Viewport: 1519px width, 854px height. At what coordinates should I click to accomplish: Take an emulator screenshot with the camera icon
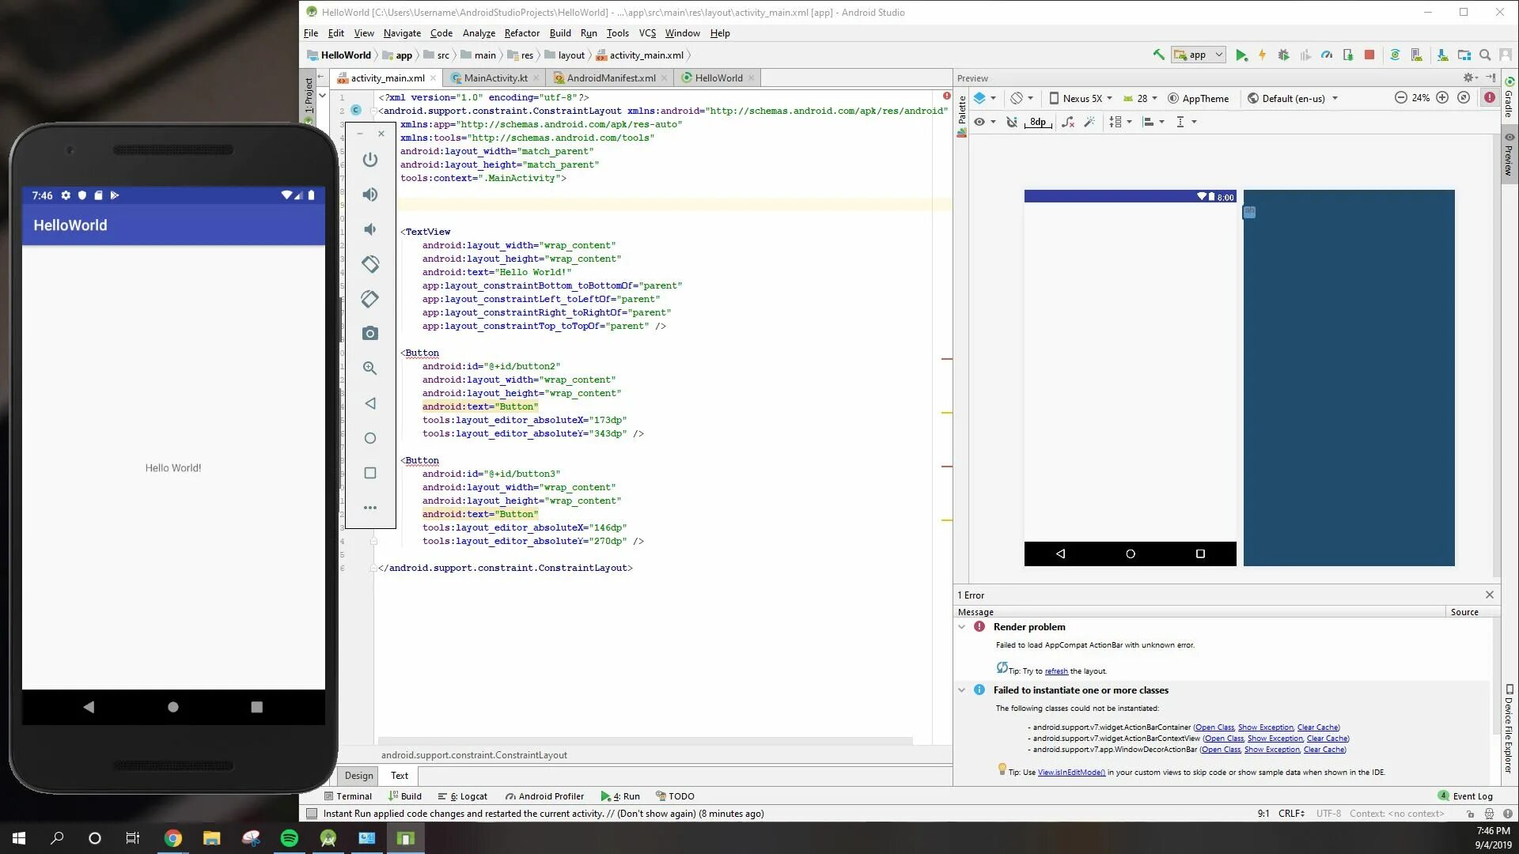click(369, 334)
